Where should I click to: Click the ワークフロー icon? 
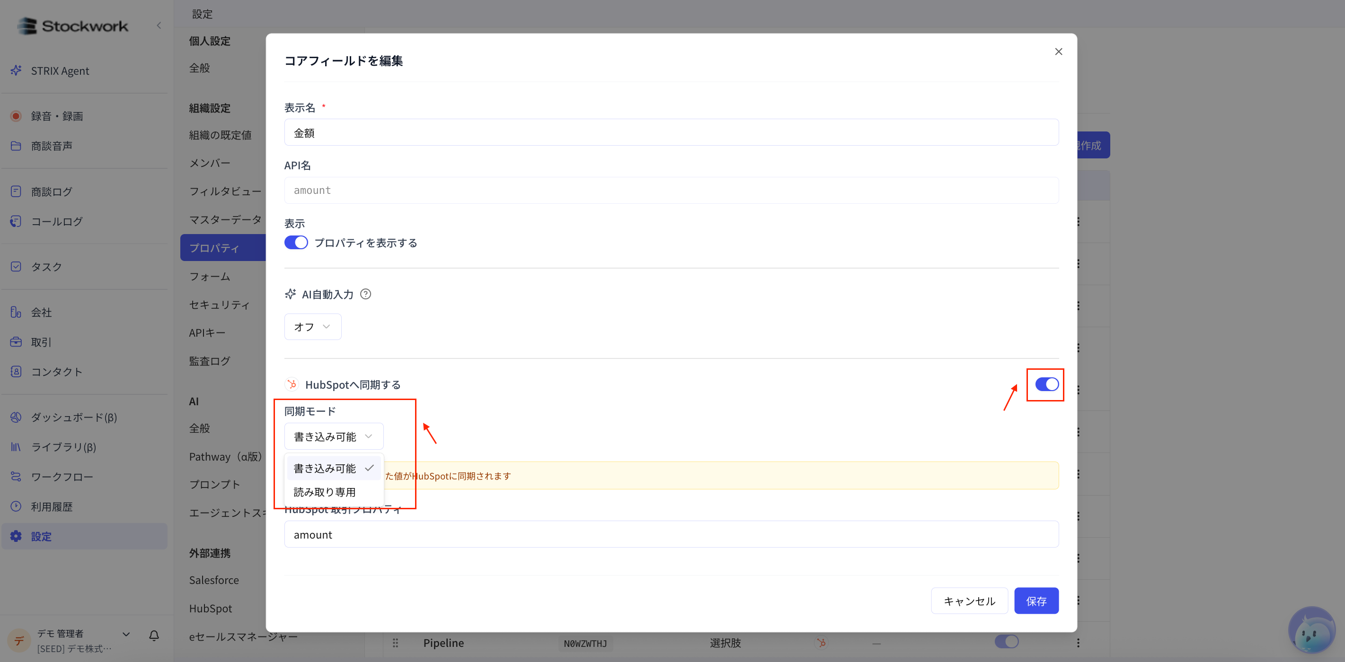pos(16,476)
